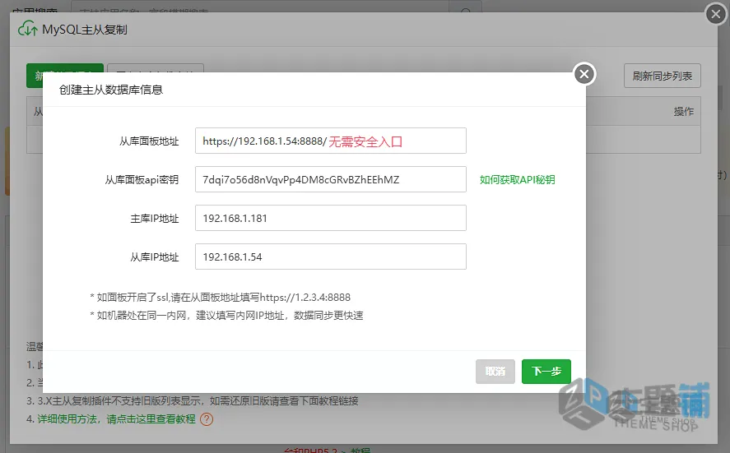
Task: Click the 刷新同步列表 button
Action: coord(662,76)
